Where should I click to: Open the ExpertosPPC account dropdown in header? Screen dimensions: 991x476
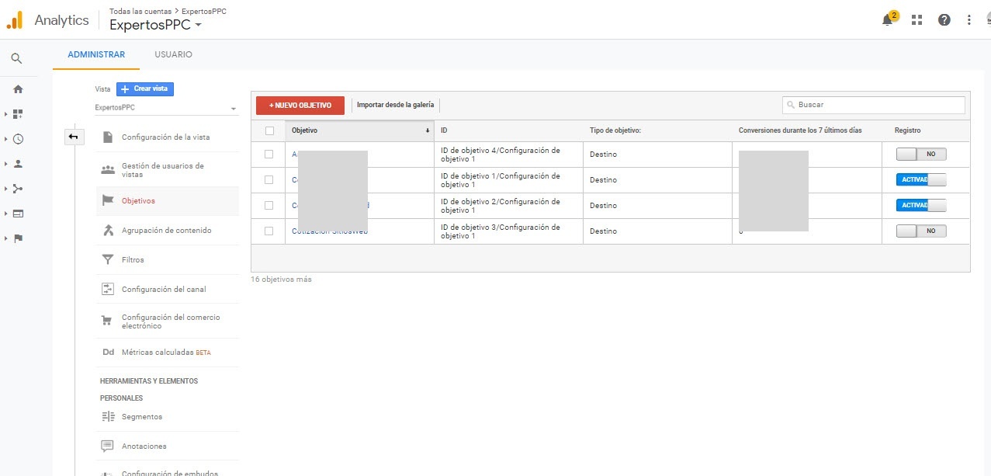coord(156,25)
